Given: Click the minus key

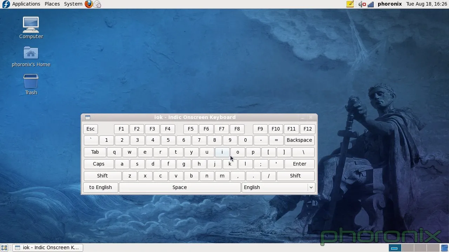Looking at the screenshot, I should (x=261, y=140).
